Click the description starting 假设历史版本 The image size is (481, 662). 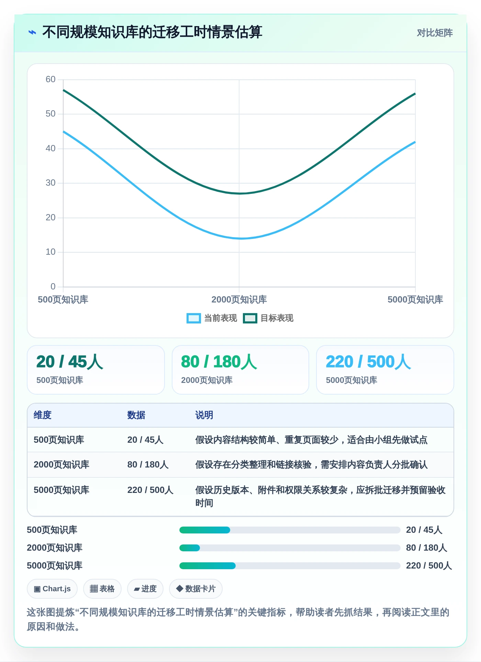coord(321,496)
